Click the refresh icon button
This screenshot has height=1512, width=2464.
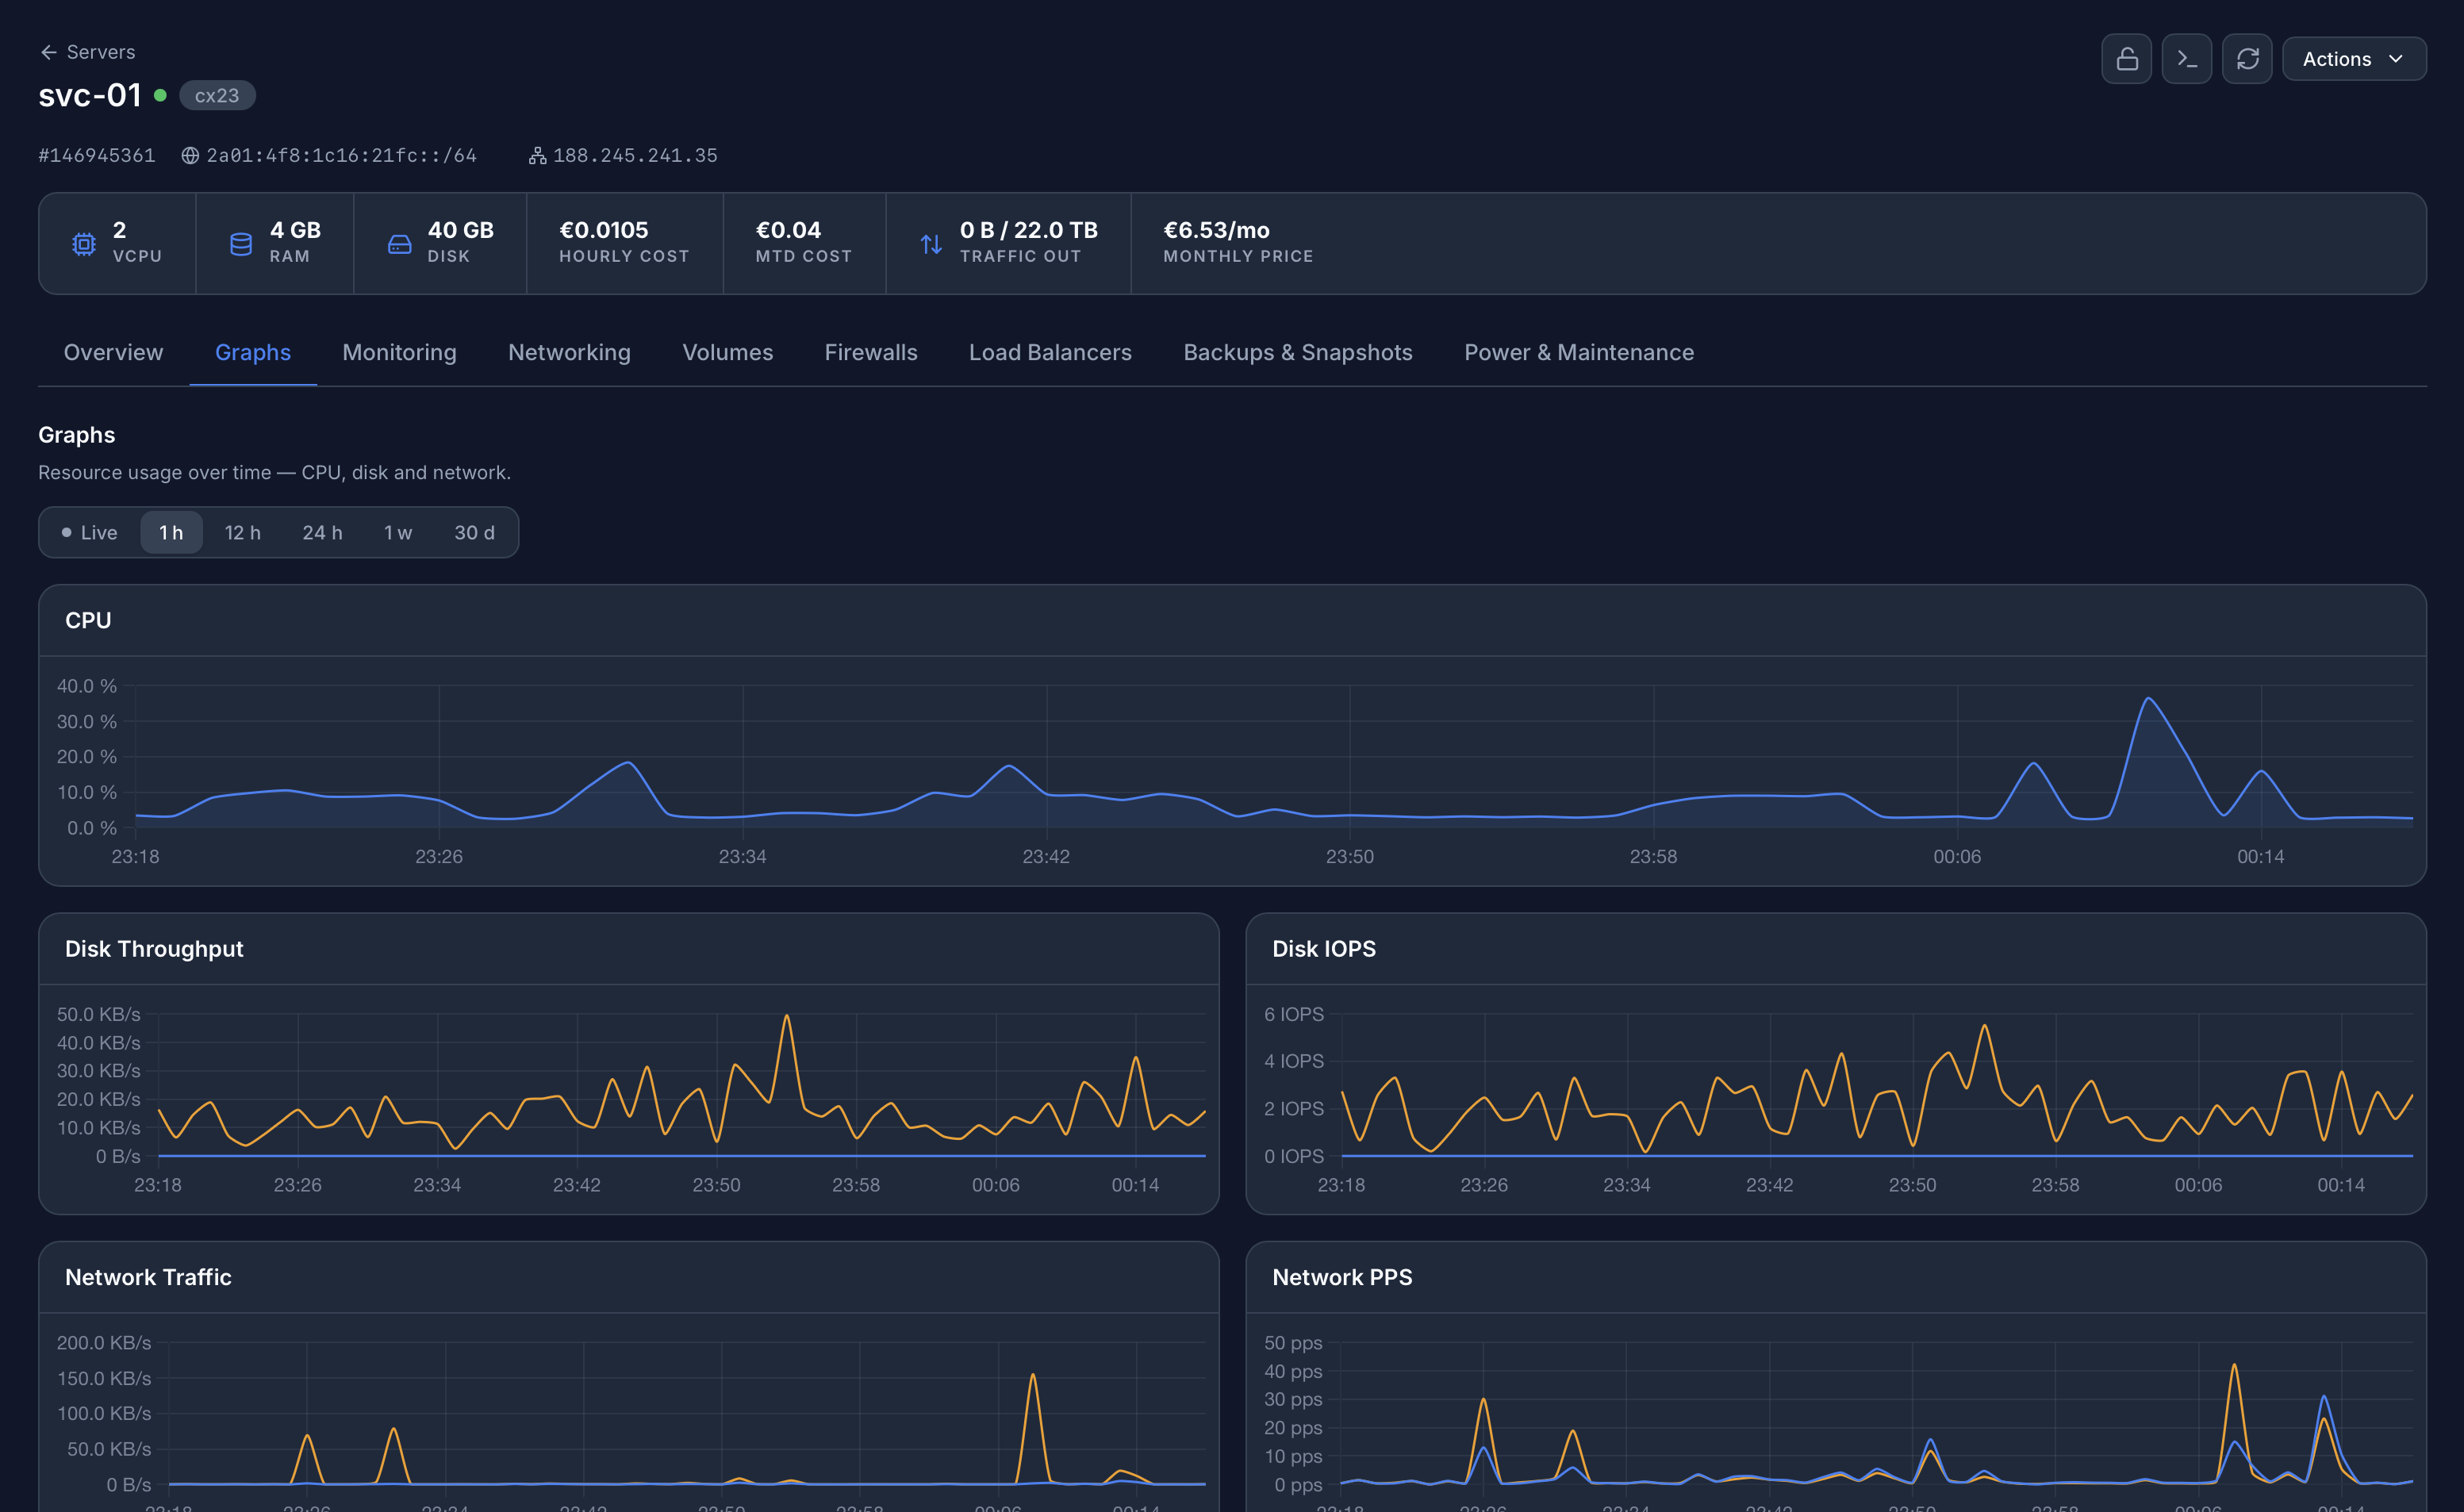click(x=2247, y=59)
